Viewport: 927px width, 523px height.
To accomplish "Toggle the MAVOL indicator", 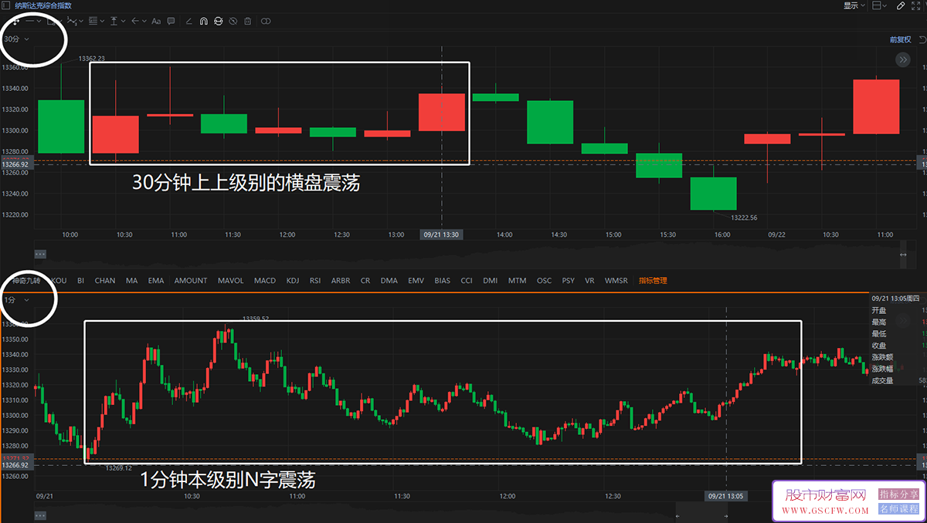I will (x=230, y=281).
